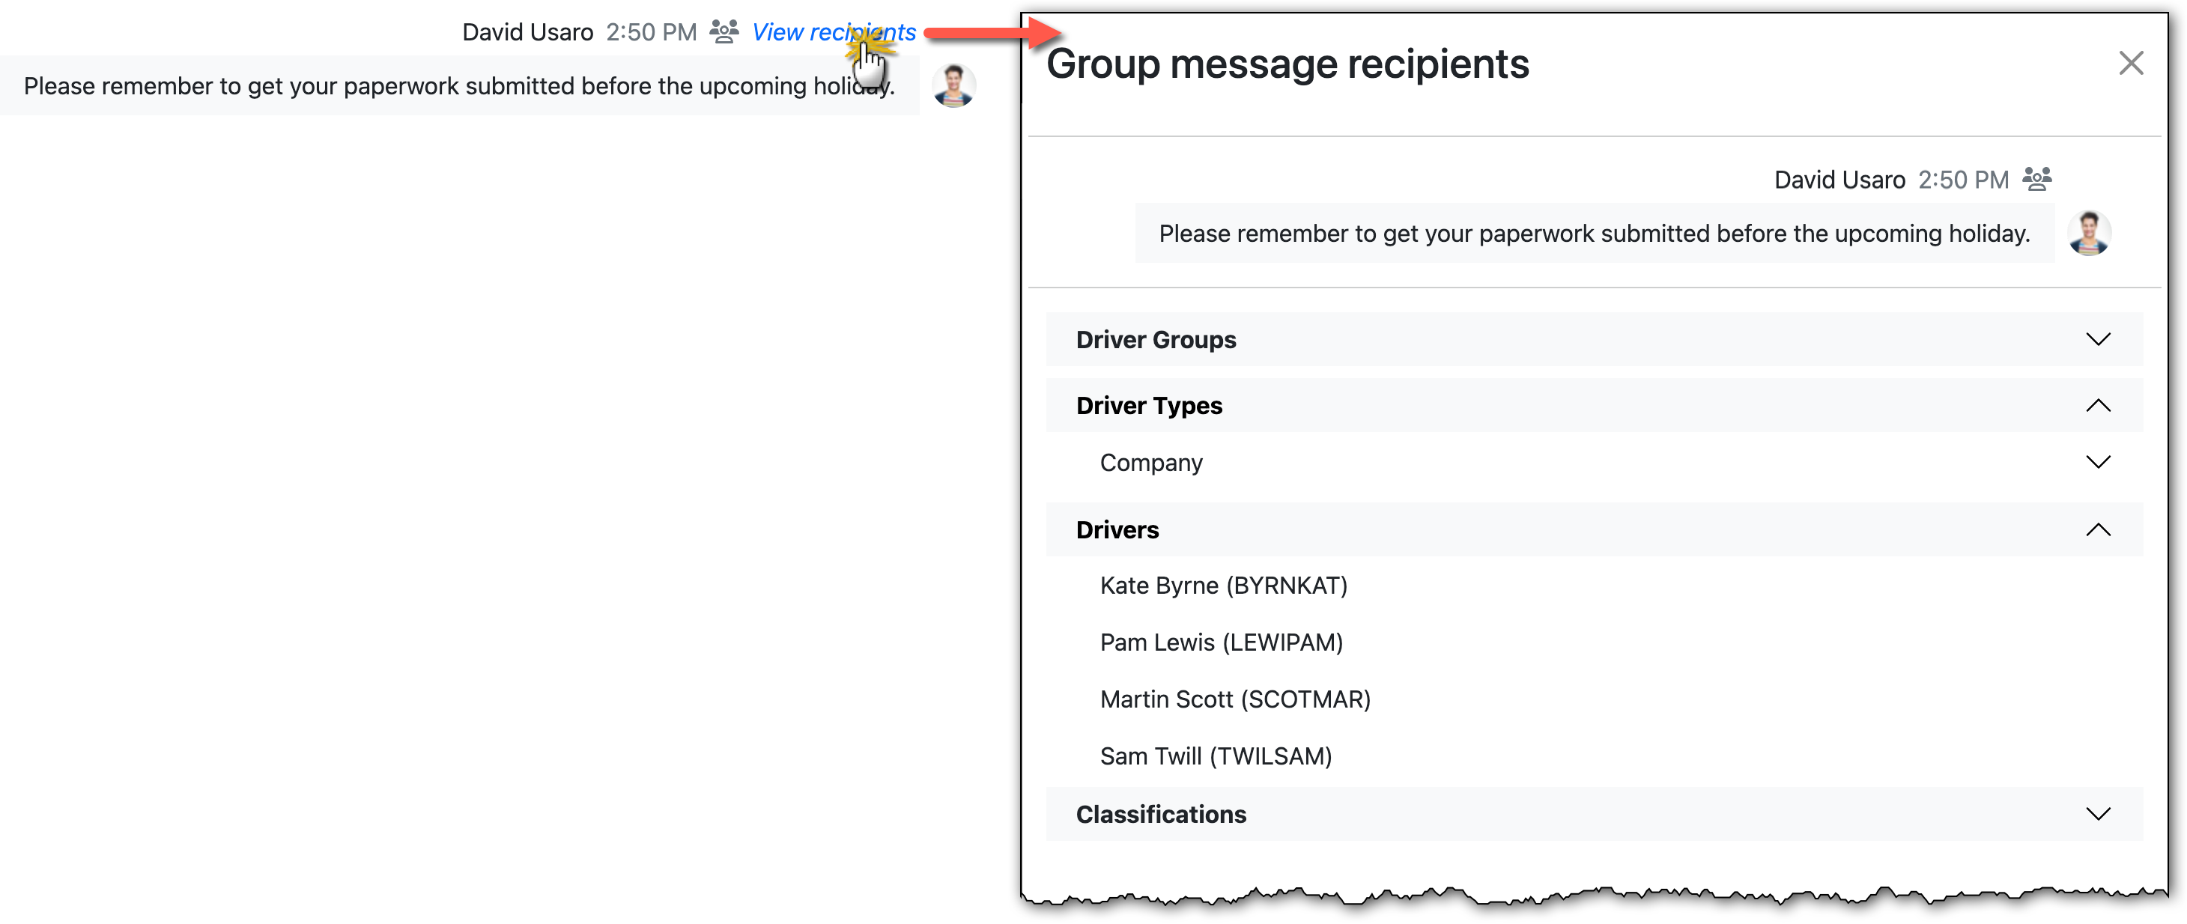The height and width of the screenshot is (924, 2187).
Task: Select the Company row under Driver Types
Action: [x=1150, y=463]
